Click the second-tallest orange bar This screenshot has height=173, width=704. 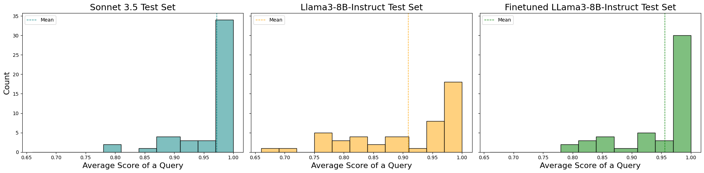tap(435, 137)
